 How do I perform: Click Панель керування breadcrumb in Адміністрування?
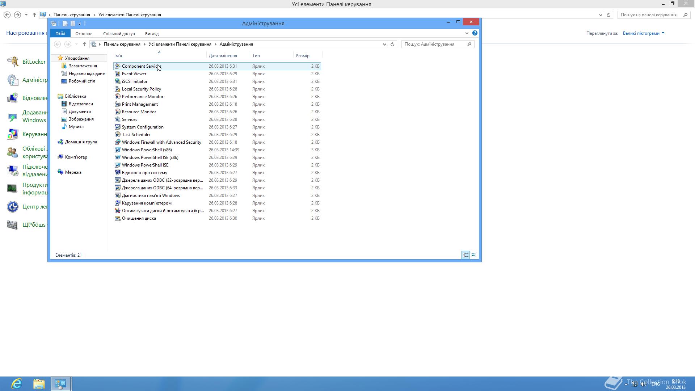[x=122, y=44]
